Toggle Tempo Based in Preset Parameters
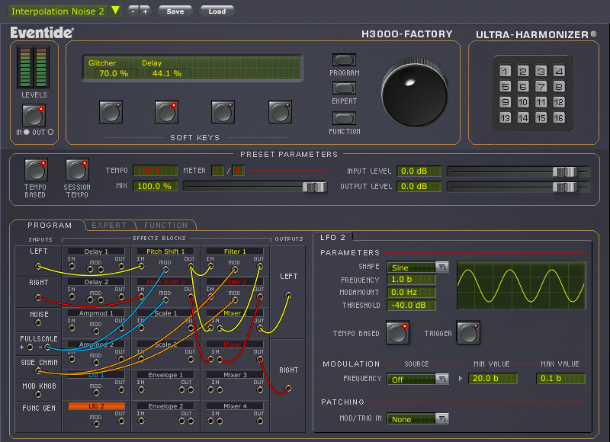This screenshot has height=442, width=610. point(36,169)
